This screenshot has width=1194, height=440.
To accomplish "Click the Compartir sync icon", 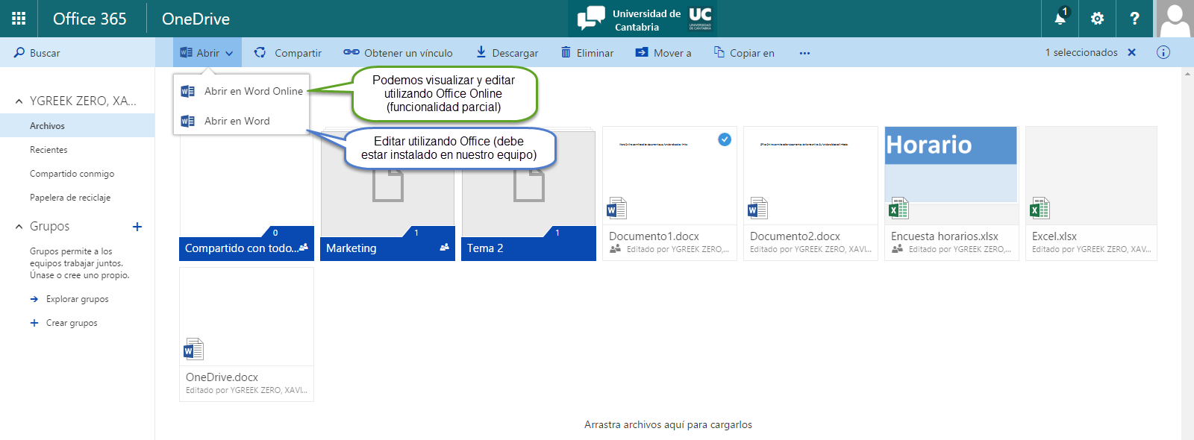I will (260, 52).
